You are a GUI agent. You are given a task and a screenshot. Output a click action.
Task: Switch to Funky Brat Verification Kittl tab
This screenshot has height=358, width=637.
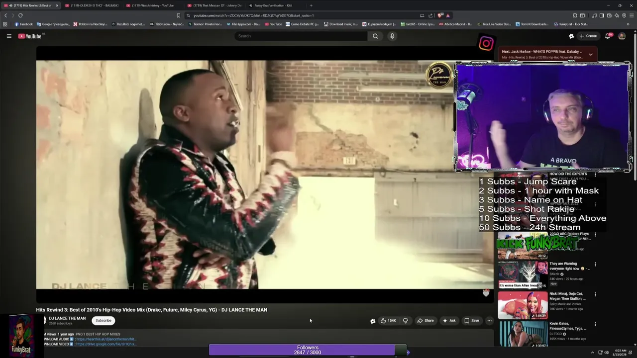pos(275,5)
